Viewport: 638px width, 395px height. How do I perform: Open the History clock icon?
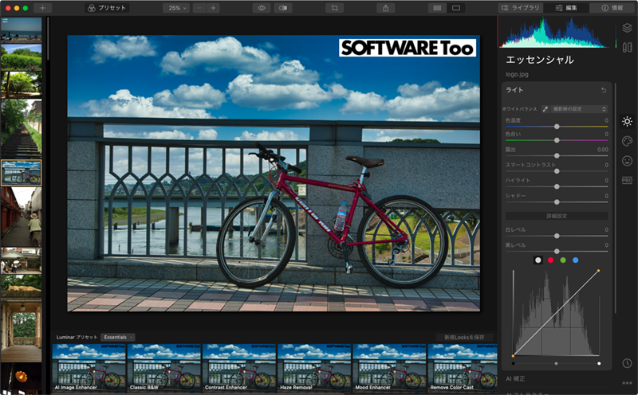(x=627, y=363)
